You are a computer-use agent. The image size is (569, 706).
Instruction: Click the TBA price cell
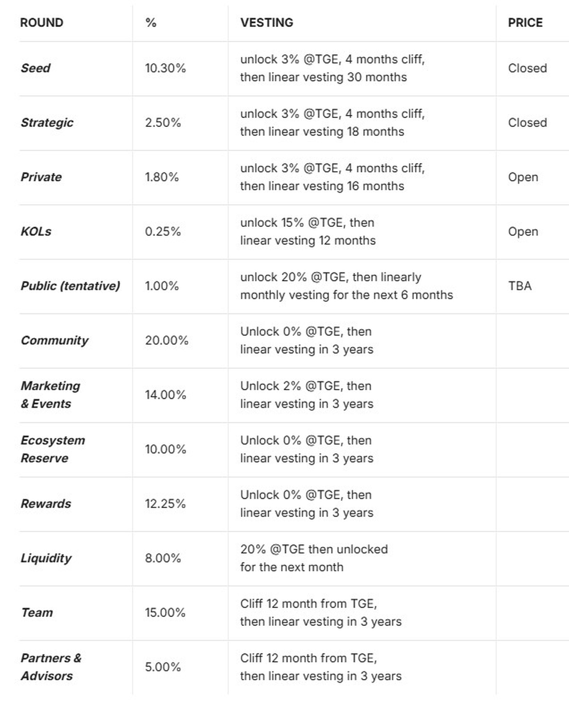(x=520, y=286)
